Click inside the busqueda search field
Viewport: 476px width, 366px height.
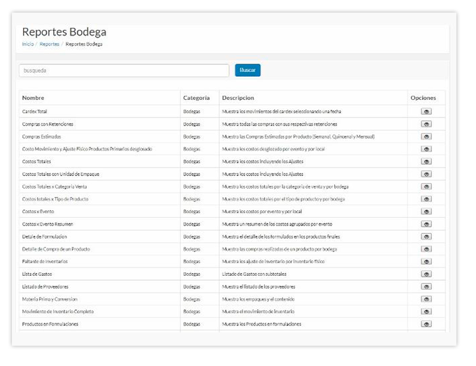[124, 71]
